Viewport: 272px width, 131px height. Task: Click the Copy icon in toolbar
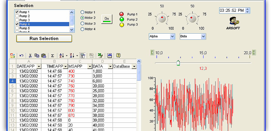click(37, 55)
